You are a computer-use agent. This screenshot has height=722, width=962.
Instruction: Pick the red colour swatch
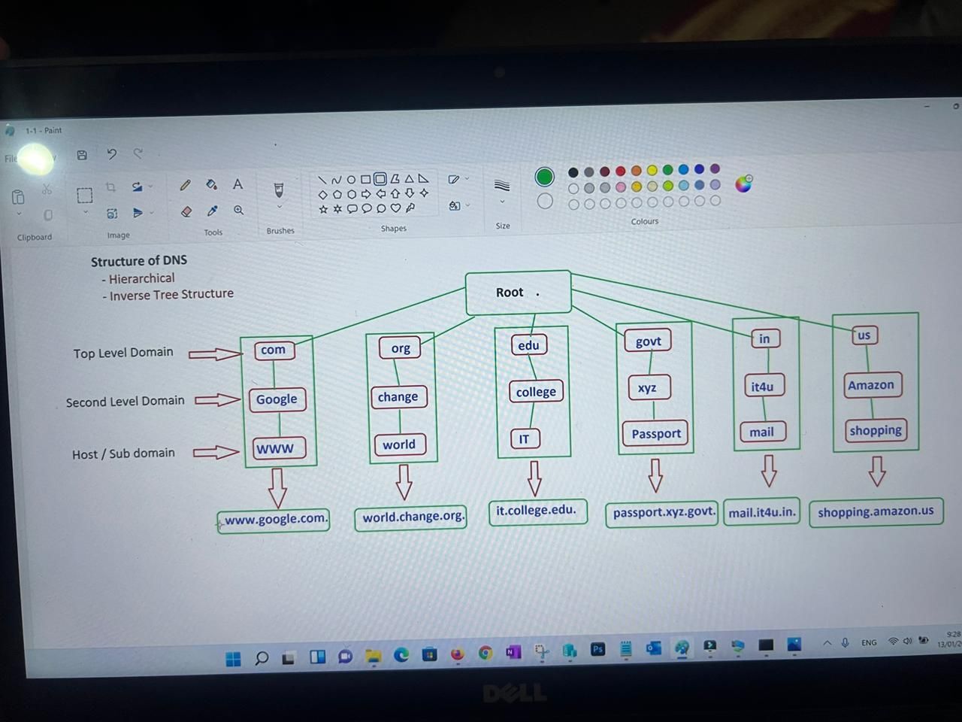point(620,171)
